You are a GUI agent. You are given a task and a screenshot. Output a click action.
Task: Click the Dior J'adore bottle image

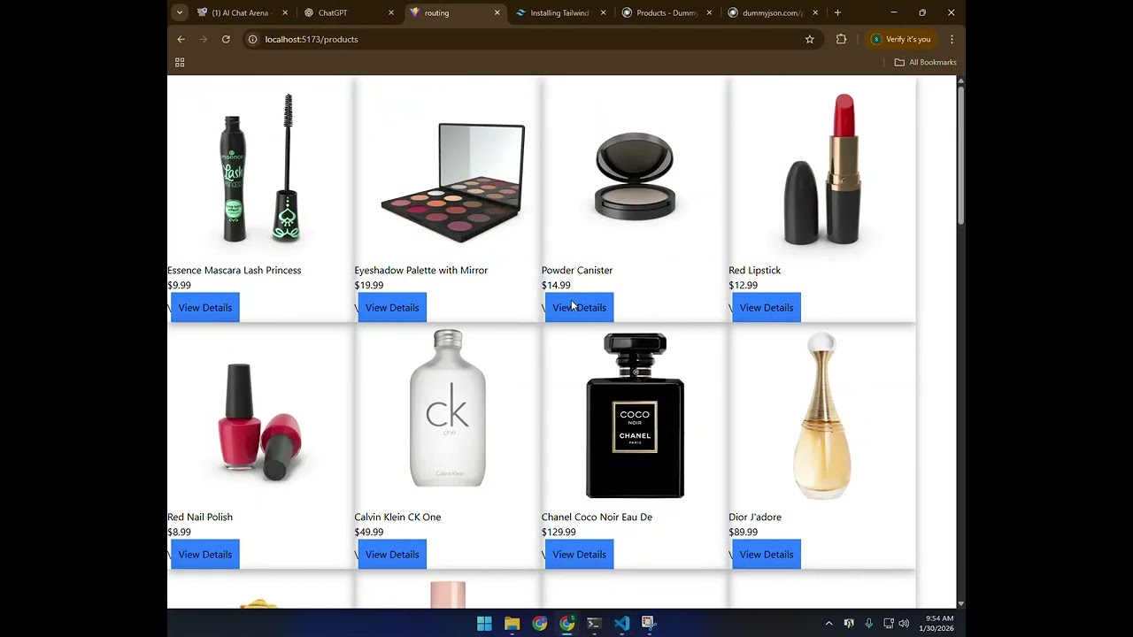pyautogui.click(x=822, y=416)
